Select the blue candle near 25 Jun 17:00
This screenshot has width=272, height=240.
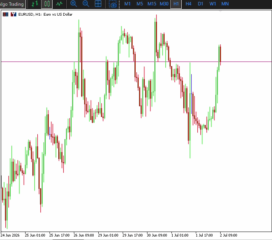(50, 133)
